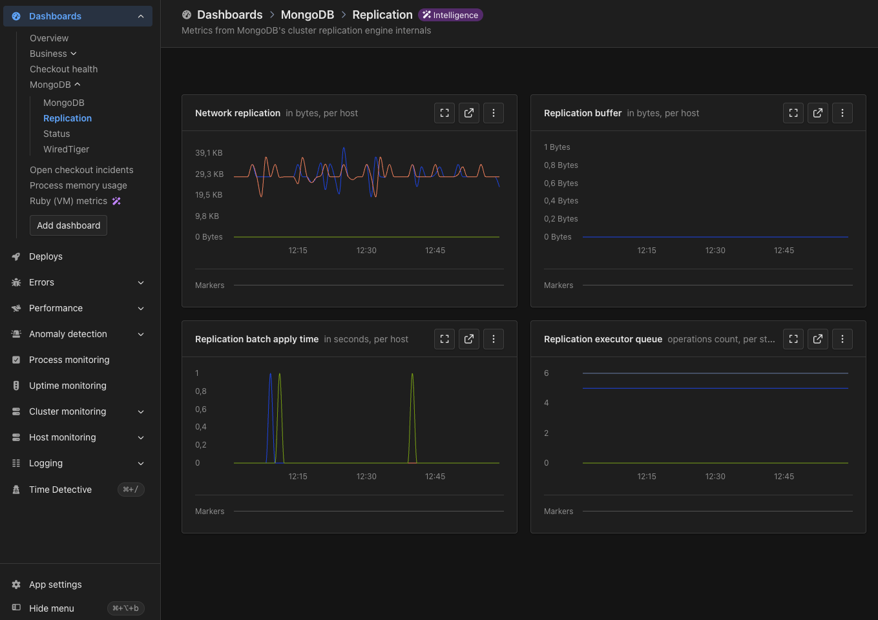Viewport: 878px width, 620px height.
Task: Click the Intelligence badge
Action: click(x=450, y=15)
